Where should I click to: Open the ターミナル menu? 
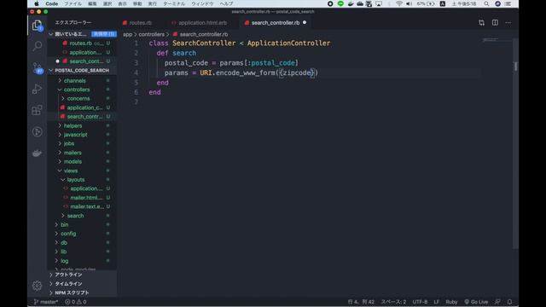pyautogui.click(x=174, y=3)
